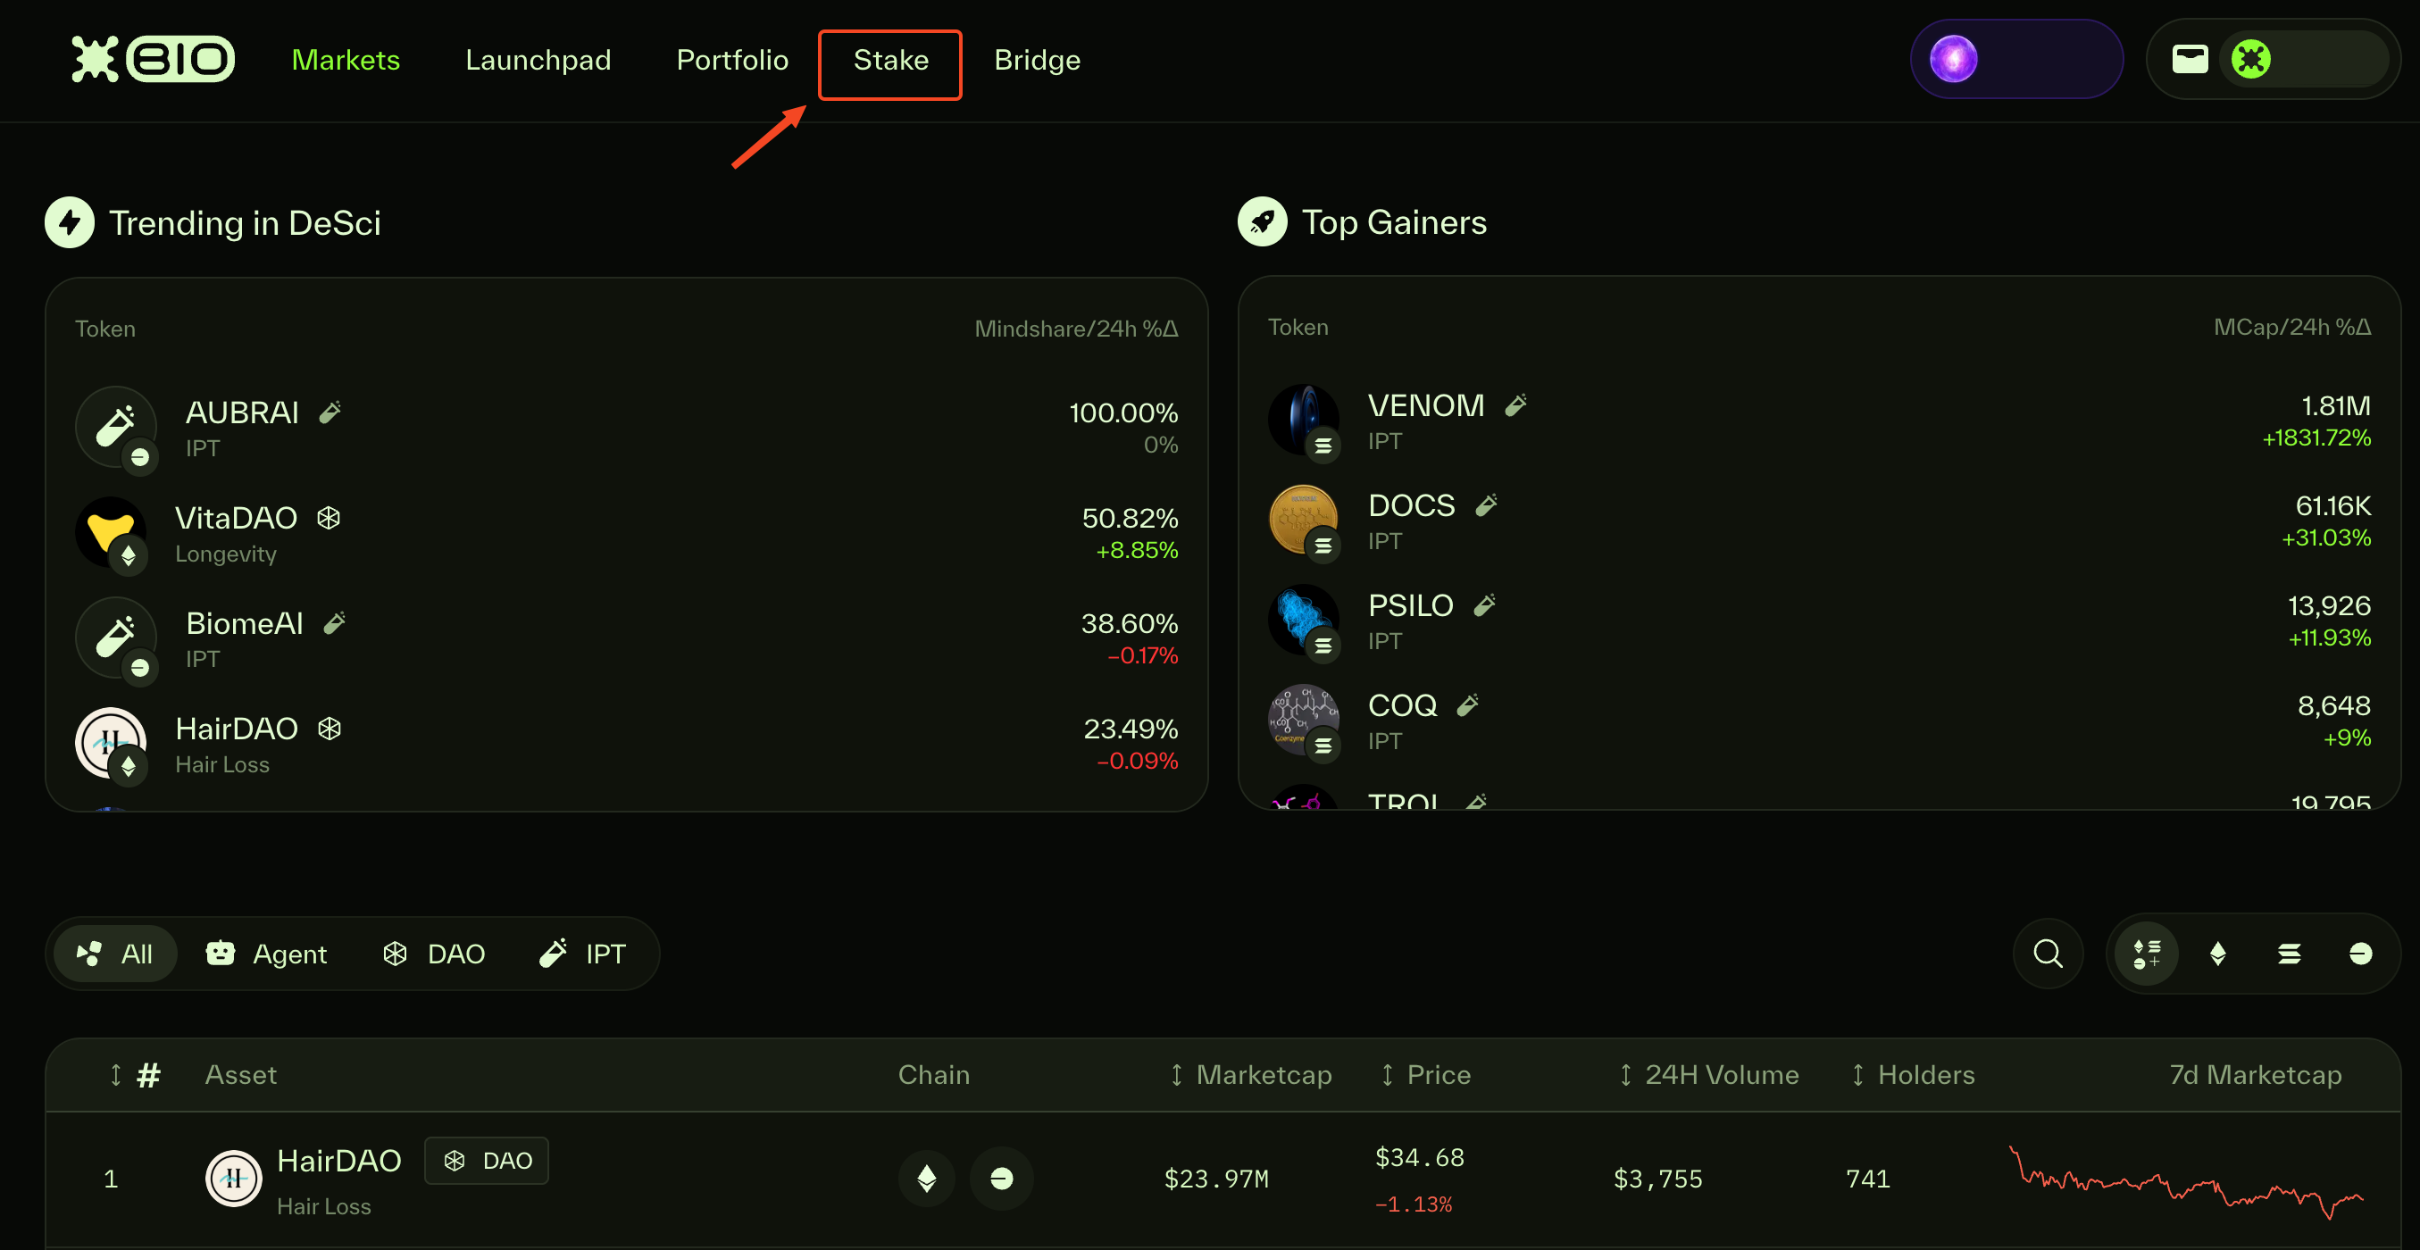Click the DAO tag on HairDAO row
This screenshot has height=1250, width=2420.
point(487,1161)
